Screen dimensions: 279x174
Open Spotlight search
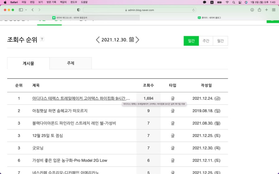click(234, 2)
